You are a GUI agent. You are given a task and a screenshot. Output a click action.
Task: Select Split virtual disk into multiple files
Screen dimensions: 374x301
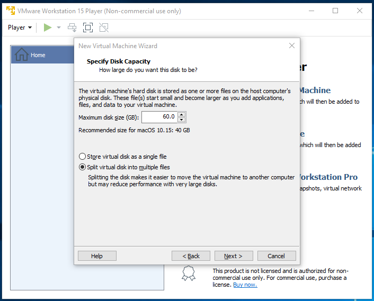pyautogui.click(x=124, y=167)
